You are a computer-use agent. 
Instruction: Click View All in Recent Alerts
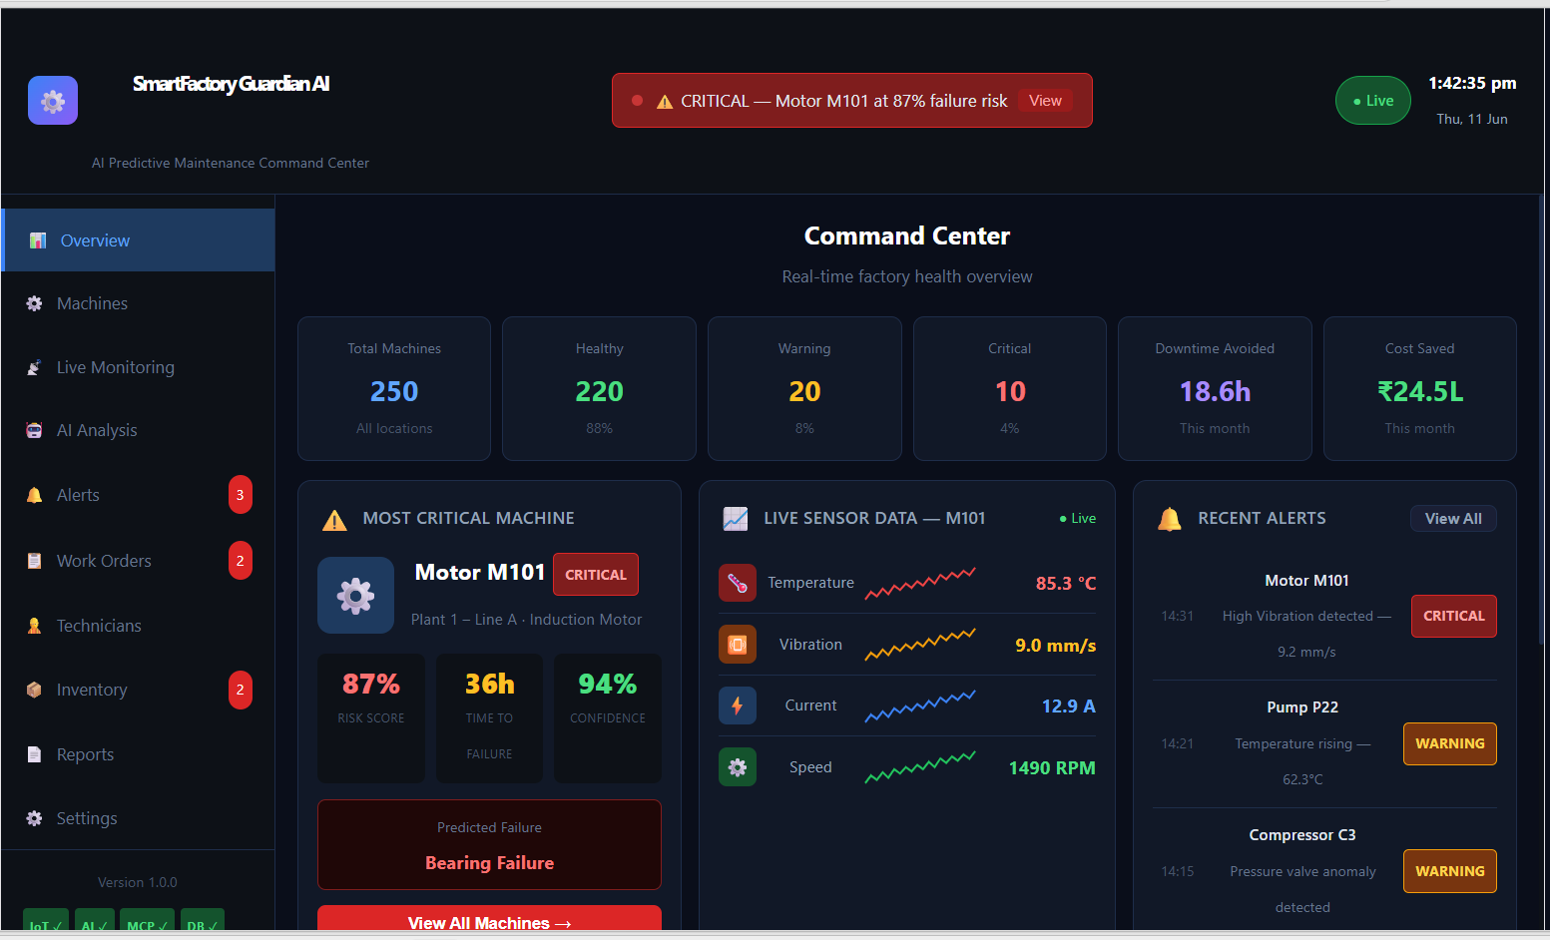(x=1453, y=519)
